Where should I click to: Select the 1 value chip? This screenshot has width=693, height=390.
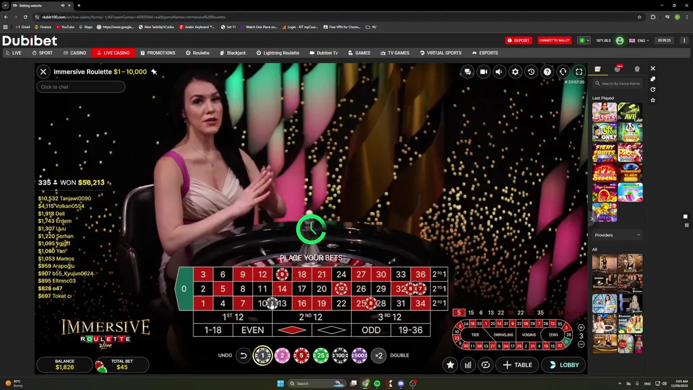click(263, 355)
